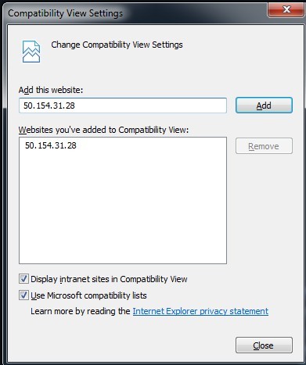Select 50.154.31.28 in the added websites list
Image resolution: width=306 pixels, height=365 pixels.
pos(51,145)
